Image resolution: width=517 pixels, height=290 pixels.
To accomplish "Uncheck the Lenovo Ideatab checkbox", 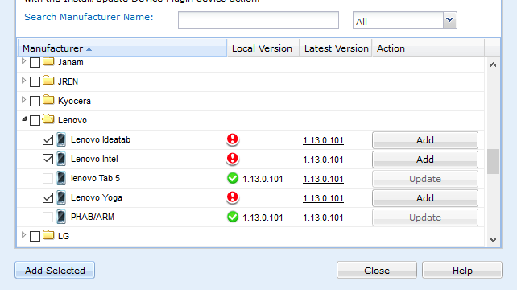I will [x=48, y=140].
